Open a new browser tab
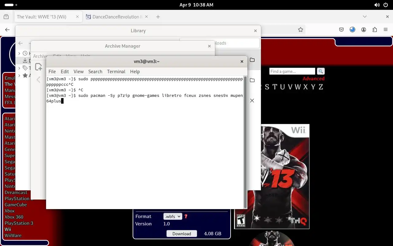Image resolution: width=393 pixels, height=246 pixels. (x=158, y=17)
